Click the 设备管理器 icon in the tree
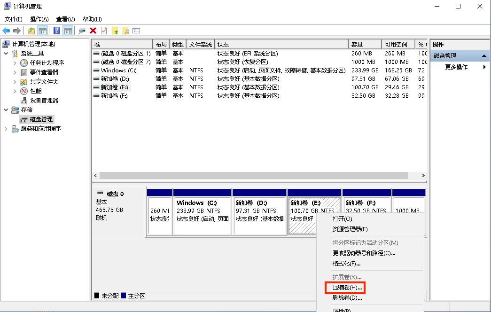Viewport: 491px width, 312px height. click(24, 100)
